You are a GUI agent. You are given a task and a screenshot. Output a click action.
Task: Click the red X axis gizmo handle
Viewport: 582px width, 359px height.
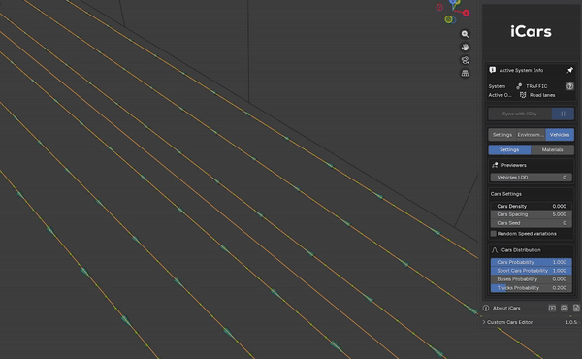466,14
